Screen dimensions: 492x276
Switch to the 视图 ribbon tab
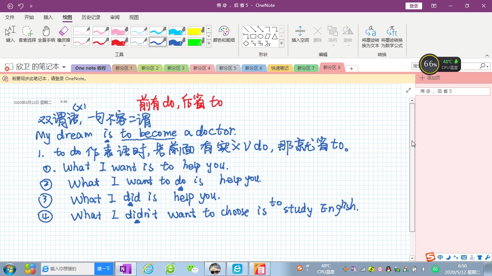pos(134,17)
